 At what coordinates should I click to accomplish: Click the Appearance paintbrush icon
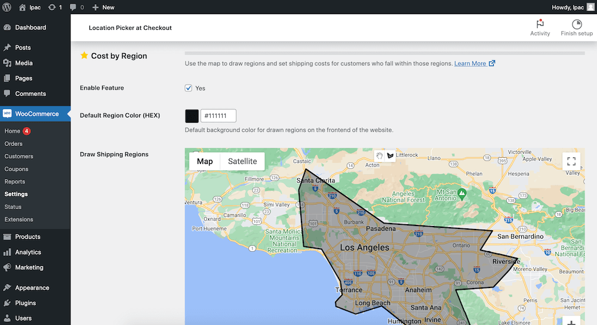pos(7,288)
